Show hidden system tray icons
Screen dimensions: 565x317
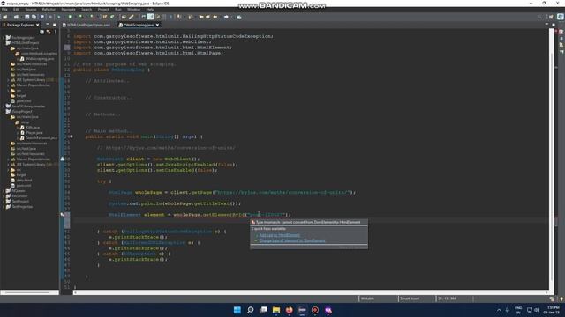click(x=499, y=310)
